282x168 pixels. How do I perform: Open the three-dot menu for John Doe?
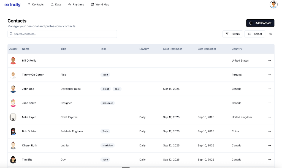tap(269, 89)
